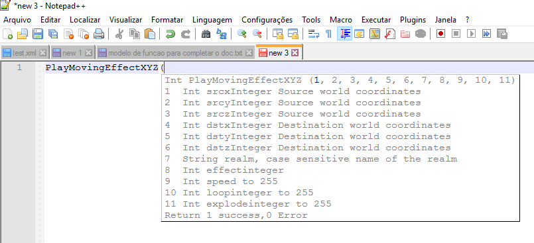Open user defined language dialog icon
The height and width of the screenshot is (243, 534).
click(x=360, y=34)
